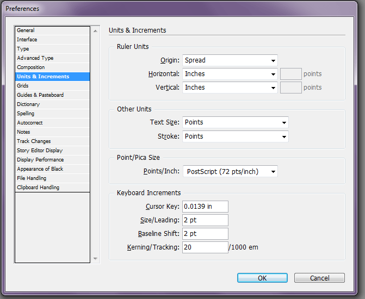
Task: Open the Stroke units dropdown
Action: coord(236,136)
